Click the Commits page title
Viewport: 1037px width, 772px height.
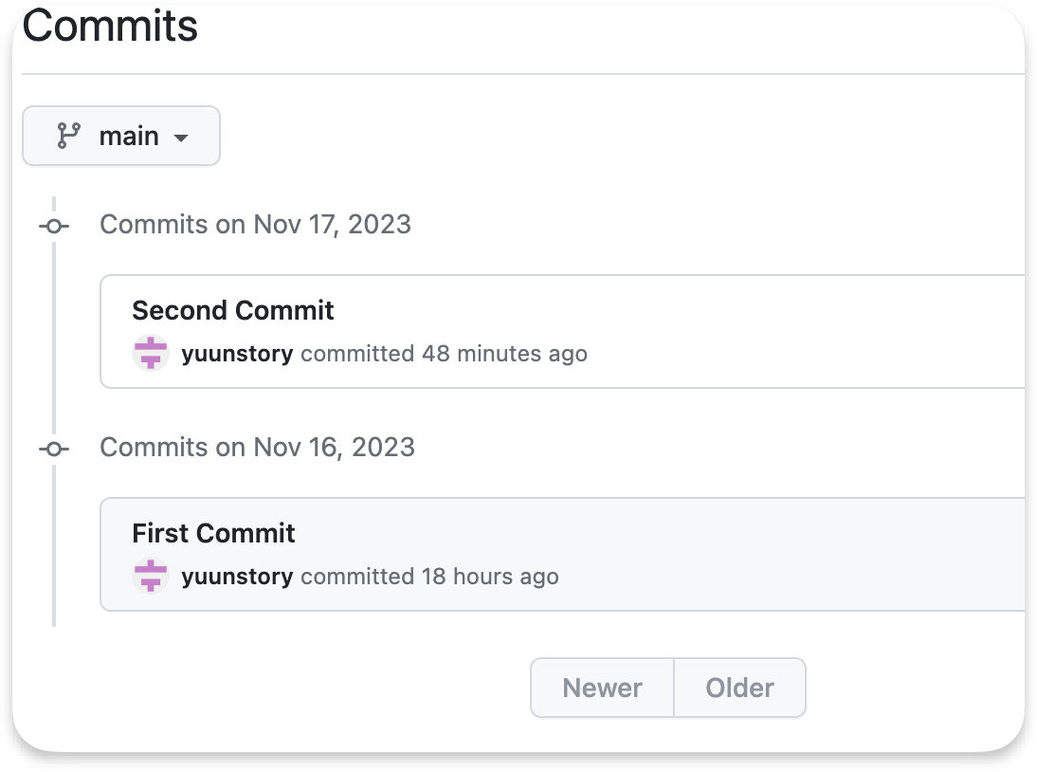point(110,27)
